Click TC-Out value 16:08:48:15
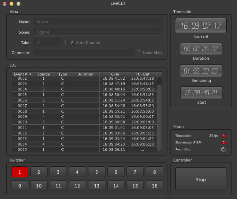The height and width of the screenshot is (199, 237). [142, 84]
